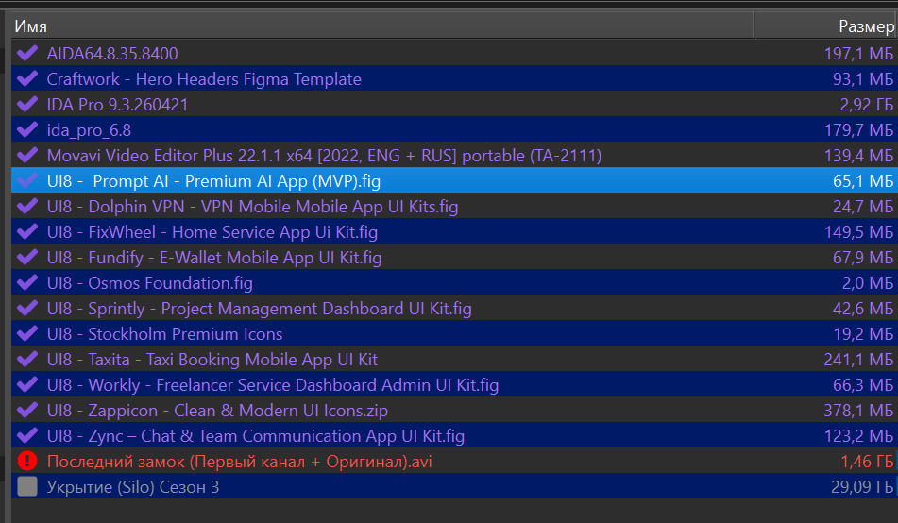Click the checkmark icon beside Taxita Taxi Booking
898x523 pixels.
27,359
